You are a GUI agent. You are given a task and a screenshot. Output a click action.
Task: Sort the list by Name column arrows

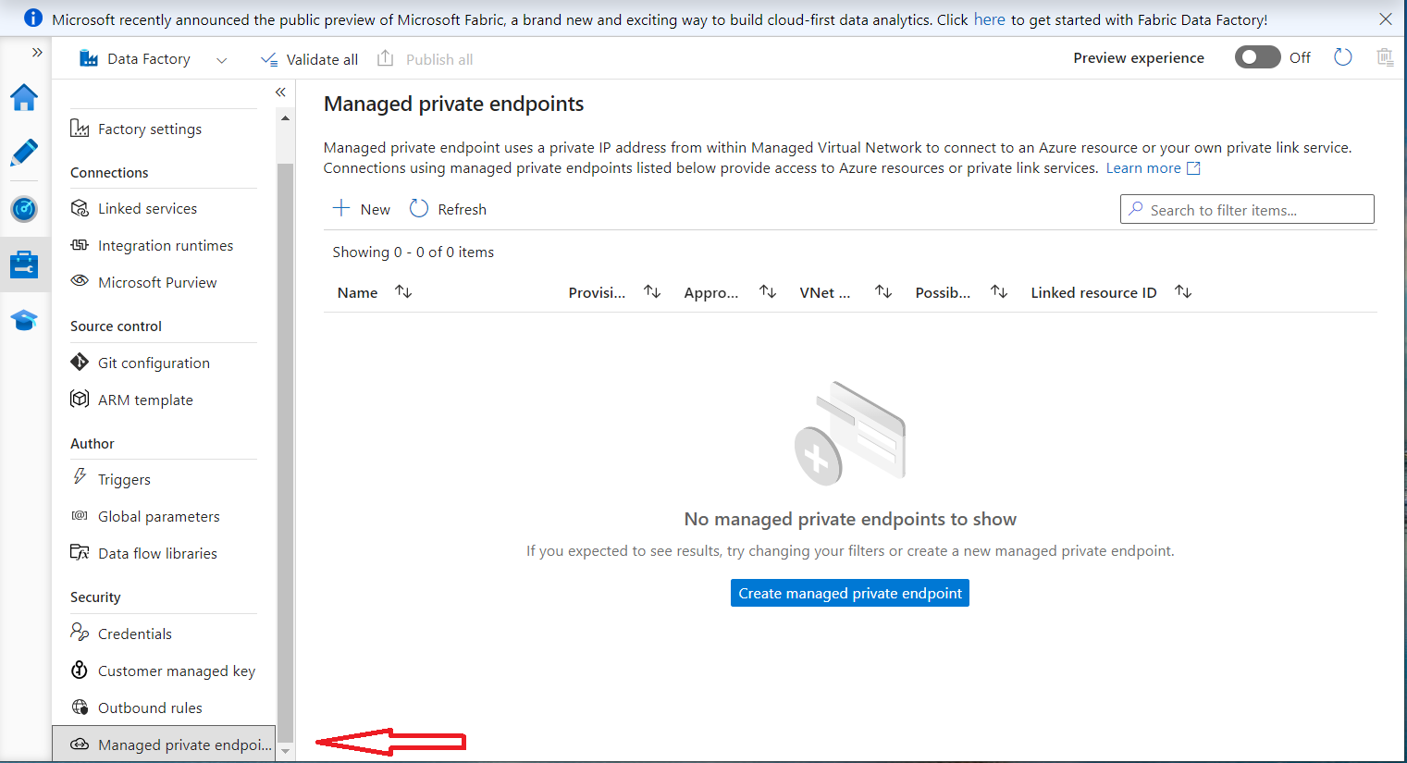pyautogui.click(x=403, y=291)
